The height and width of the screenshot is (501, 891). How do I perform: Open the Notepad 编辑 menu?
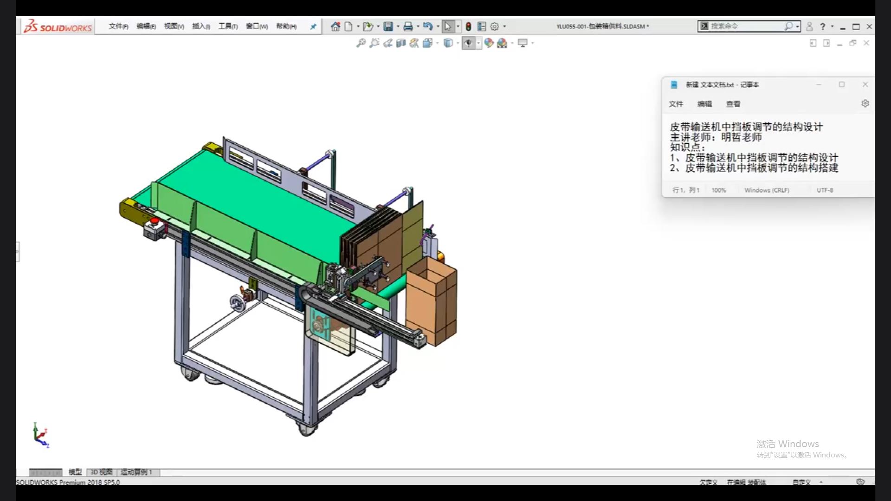tap(704, 104)
